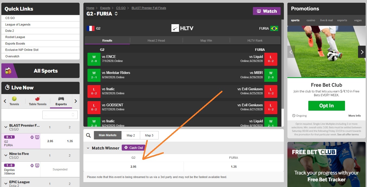Click the sports balls icon on All Sports
The image size is (367, 187).
pyautogui.click(x=8, y=71)
